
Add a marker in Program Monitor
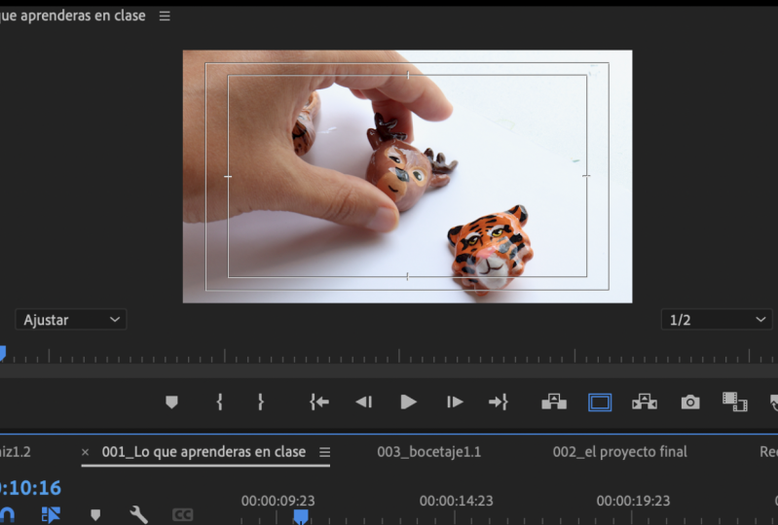click(171, 402)
